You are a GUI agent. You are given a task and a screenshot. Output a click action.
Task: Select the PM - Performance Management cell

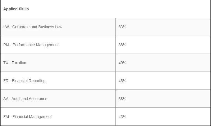point(31,45)
